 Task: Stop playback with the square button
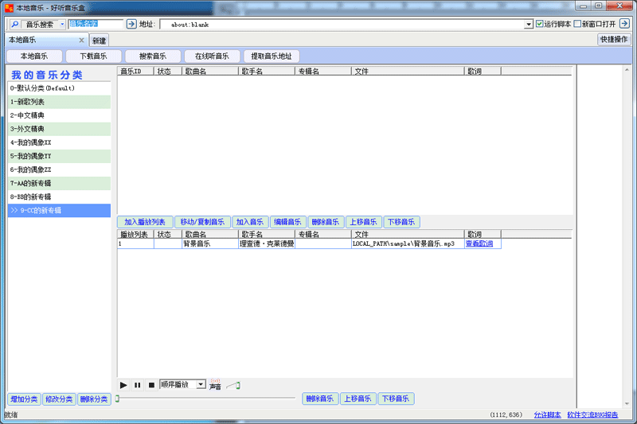[151, 385]
